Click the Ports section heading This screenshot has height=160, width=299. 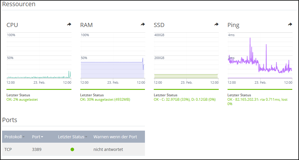(x=9, y=120)
